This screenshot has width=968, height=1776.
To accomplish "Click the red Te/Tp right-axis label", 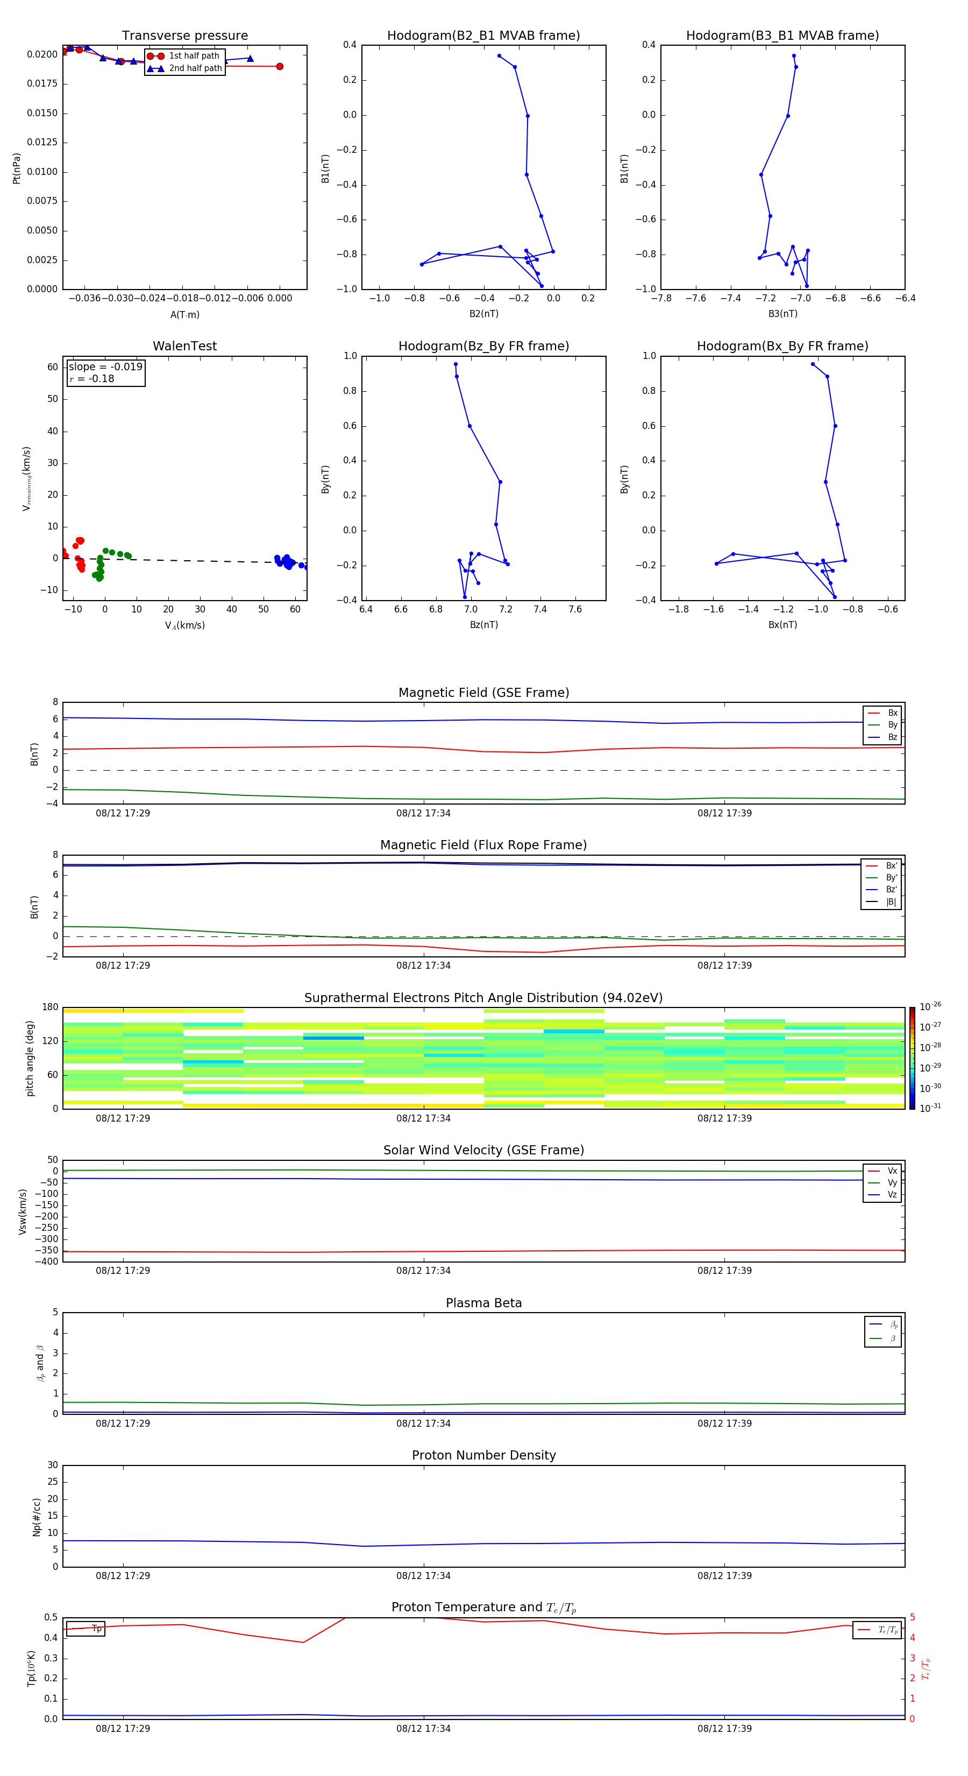I will click(926, 1668).
